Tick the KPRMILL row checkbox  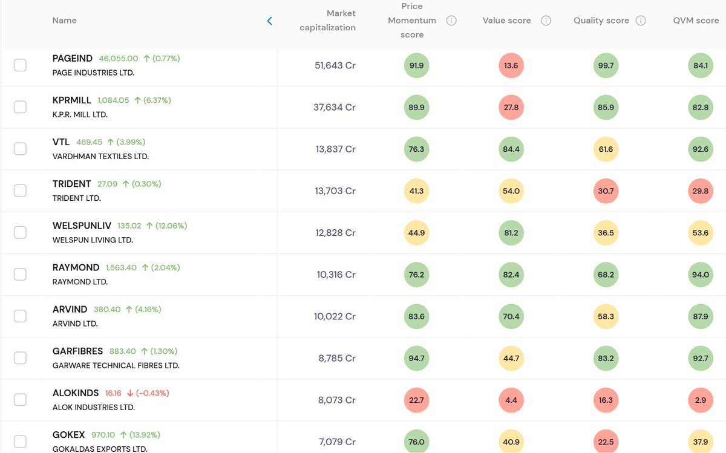pyautogui.click(x=20, y=107)
